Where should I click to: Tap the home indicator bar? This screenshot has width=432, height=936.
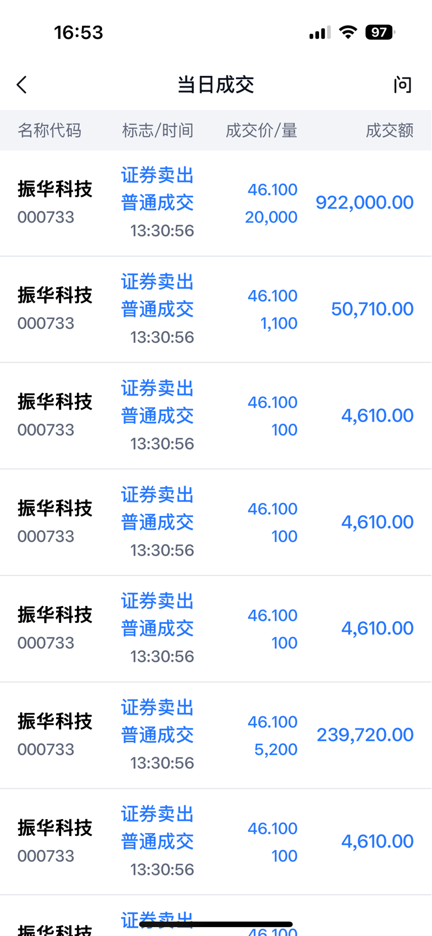pyautogui.click(x=216, y=924)
